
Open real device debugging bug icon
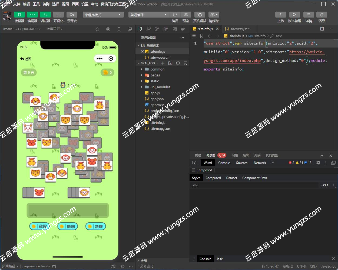[x=200, y=15]
